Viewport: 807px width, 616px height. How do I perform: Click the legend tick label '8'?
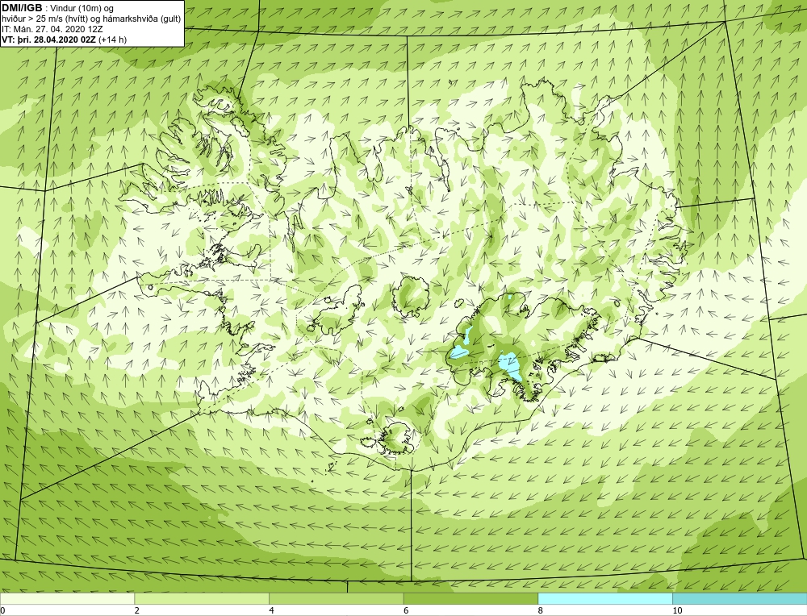click(541, 610)
